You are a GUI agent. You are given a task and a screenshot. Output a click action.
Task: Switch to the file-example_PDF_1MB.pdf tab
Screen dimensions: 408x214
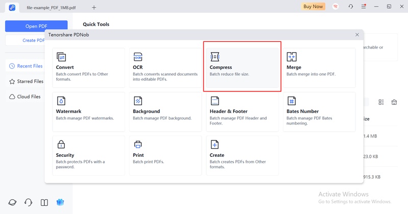(51, 8)
